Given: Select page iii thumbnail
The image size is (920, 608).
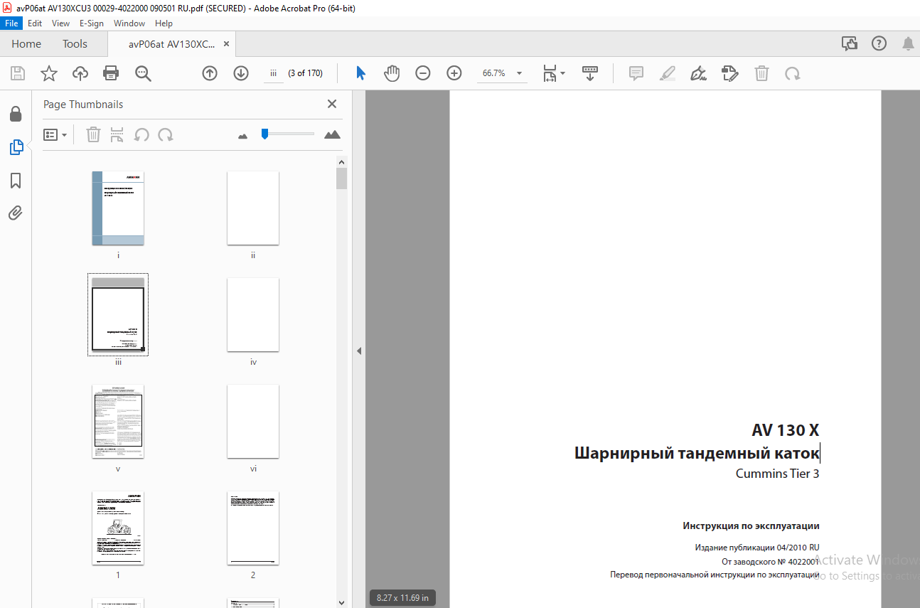Looking at the screenshot, I should [x=118, y=314].
